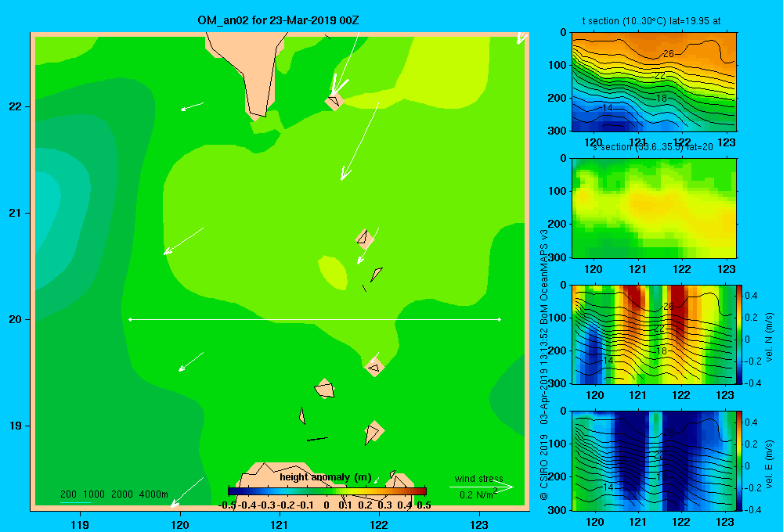The image size is (783, 532).
Task: Click latitude label 21 on the main map
Action: (16, 213)
